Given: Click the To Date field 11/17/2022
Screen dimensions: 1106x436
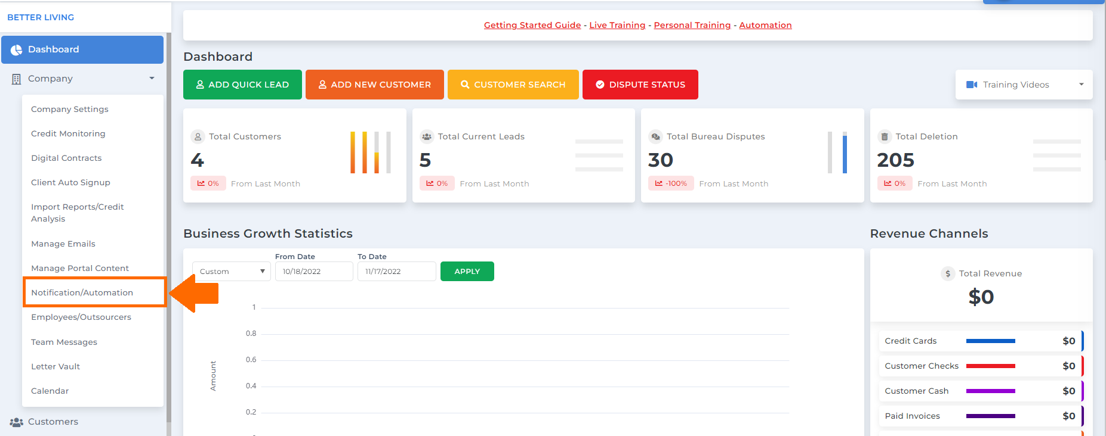Looking at the screenshot, I should pos(397,271).
